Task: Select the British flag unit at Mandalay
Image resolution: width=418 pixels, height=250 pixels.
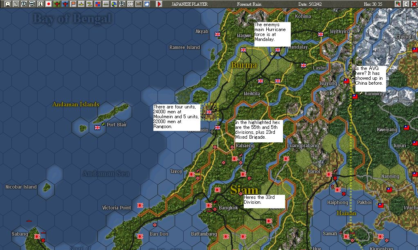Action: [278, 50]
